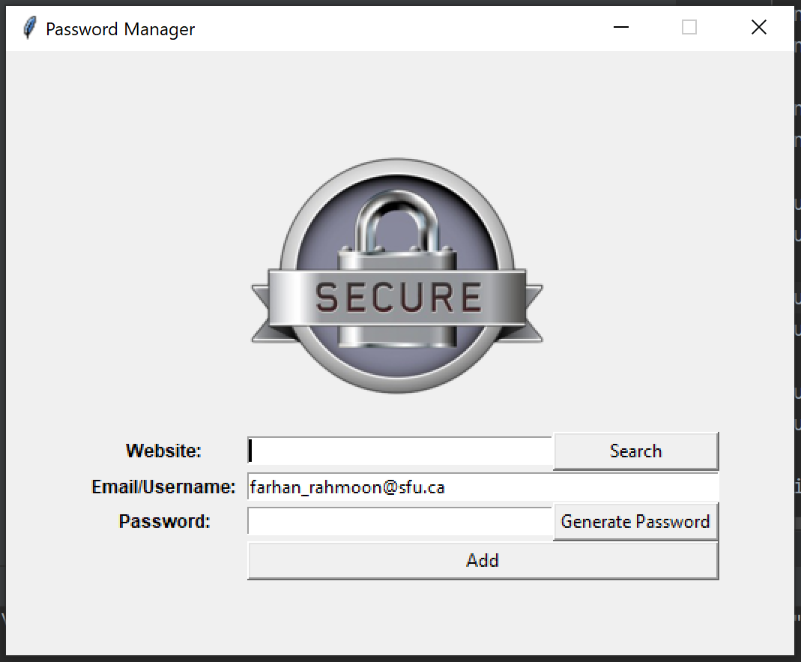Focus the Website input field
Image resolution: width=801 pixels, height=662 pixels.
pos(400,451)
